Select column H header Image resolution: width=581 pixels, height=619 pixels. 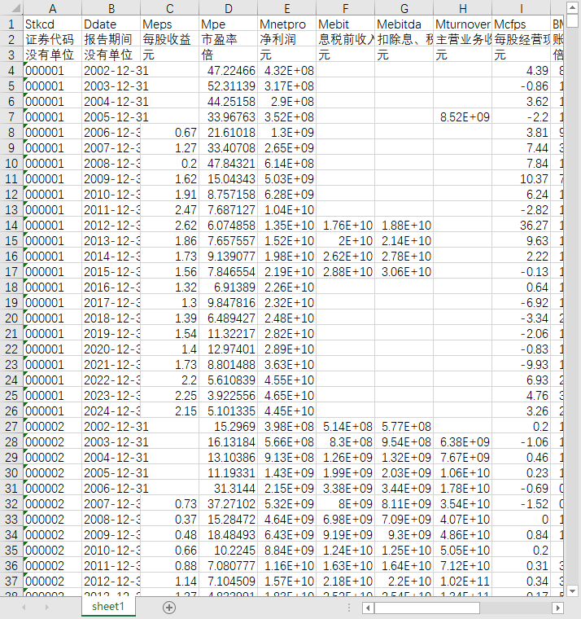pos(463,8)
